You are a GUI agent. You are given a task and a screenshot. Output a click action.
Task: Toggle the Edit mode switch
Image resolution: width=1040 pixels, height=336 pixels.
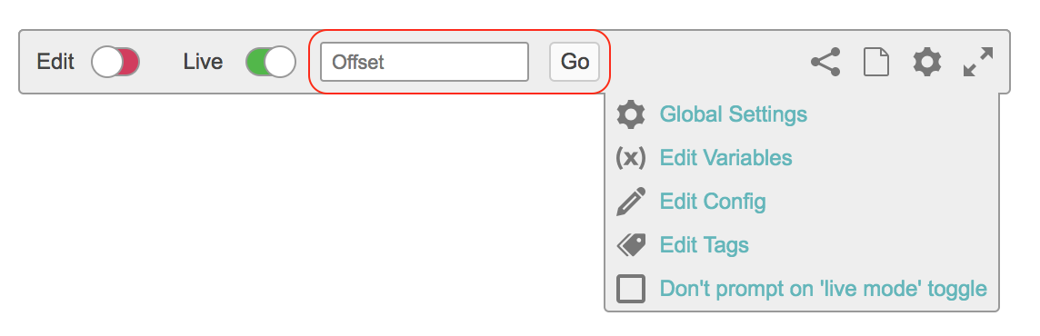(115, 63)
